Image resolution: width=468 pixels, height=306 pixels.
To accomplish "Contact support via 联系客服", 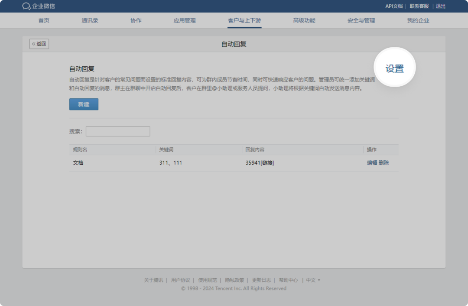I will [x=419, y=6].
